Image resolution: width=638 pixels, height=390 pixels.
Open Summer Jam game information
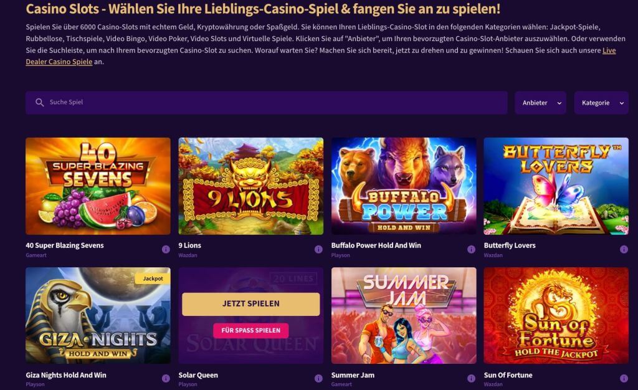click(472, 379)
